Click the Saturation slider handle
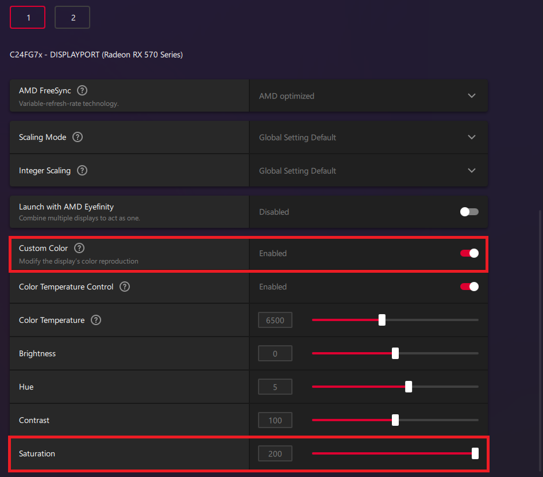 [x=475, y=453]
